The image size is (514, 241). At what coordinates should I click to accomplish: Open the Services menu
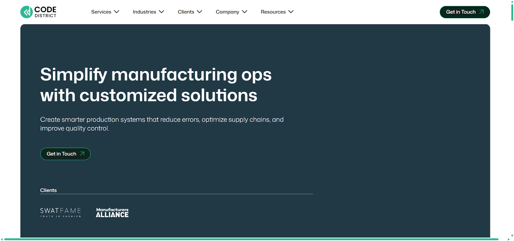[101, 12]
